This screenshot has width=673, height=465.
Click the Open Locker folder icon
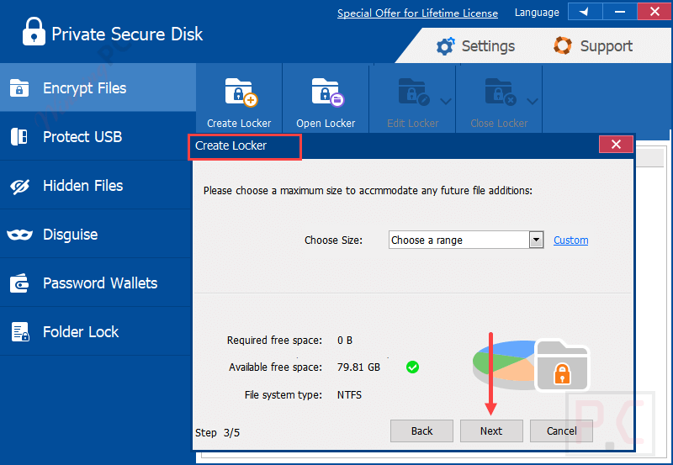point(327,92)
